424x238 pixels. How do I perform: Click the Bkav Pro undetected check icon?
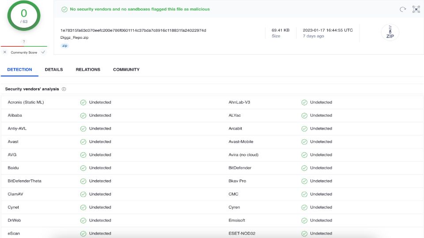304,181
